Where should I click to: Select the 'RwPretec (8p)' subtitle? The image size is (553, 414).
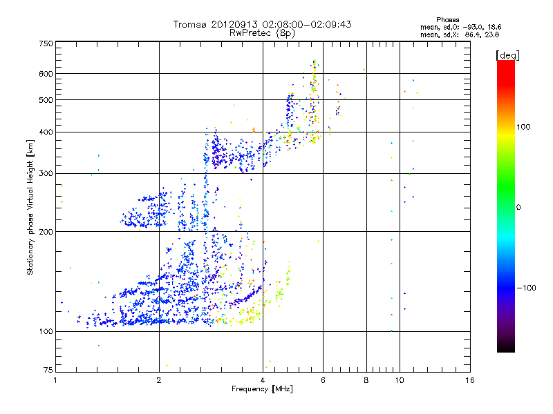point(262,33)
